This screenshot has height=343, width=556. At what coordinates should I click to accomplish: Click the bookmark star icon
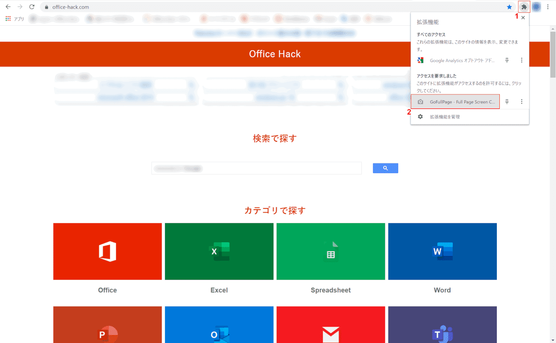click(x=509, y=7)
